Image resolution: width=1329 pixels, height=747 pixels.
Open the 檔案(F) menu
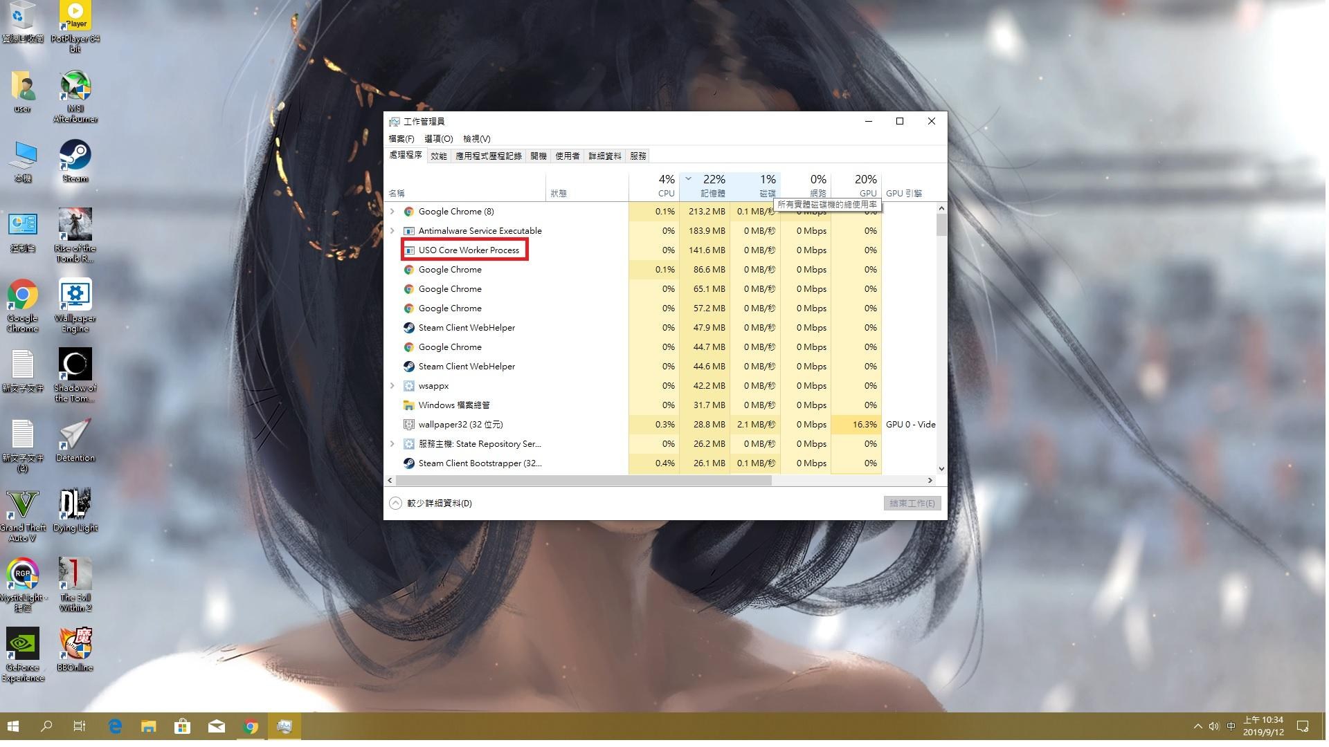[x=401, y=139]
